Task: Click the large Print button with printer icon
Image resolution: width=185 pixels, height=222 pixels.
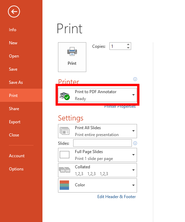Action: [72, 57]
